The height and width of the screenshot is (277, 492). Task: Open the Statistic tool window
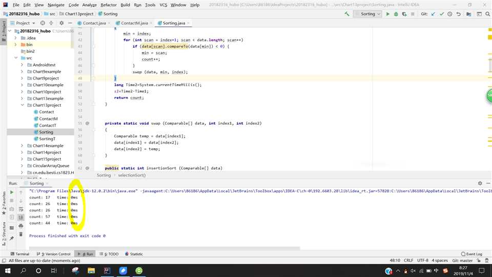click(134, 254)
